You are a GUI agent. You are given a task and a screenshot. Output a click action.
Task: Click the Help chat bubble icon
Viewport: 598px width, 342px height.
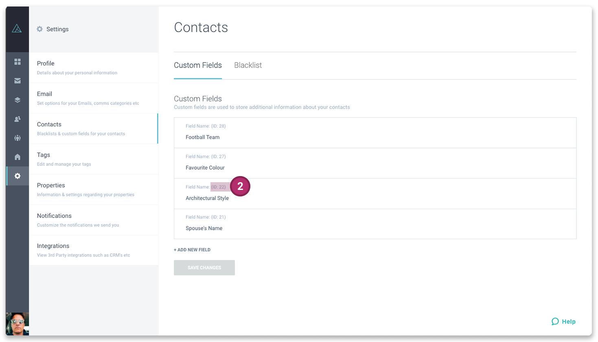[555, 321]
